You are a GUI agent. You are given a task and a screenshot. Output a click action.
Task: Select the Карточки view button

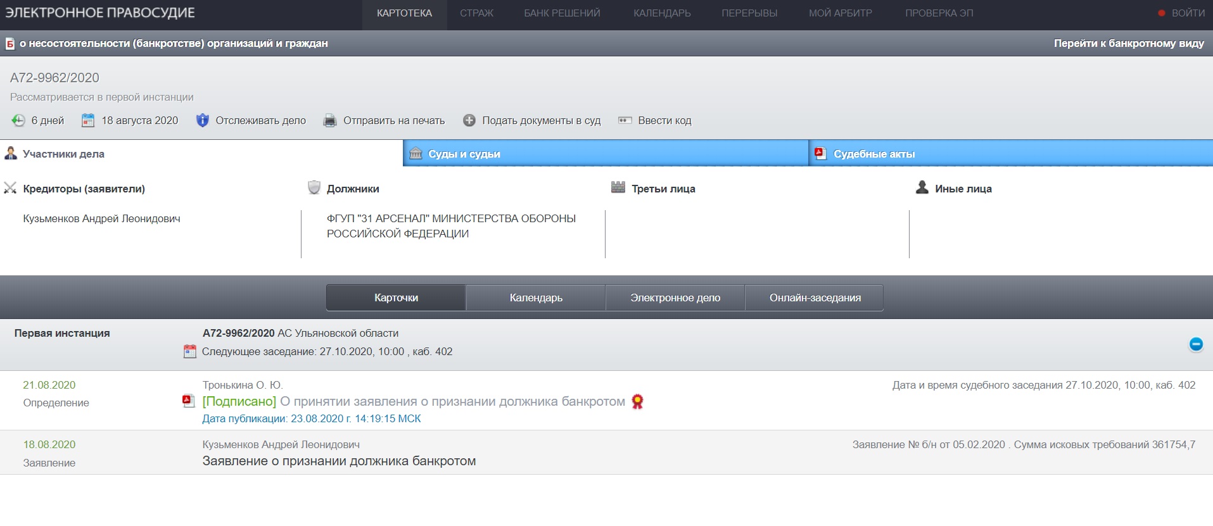pyautogui.click(x=396, y=297)
